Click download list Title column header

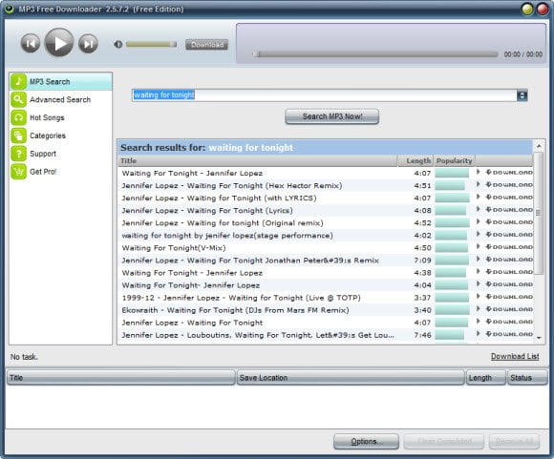[121, 378]
